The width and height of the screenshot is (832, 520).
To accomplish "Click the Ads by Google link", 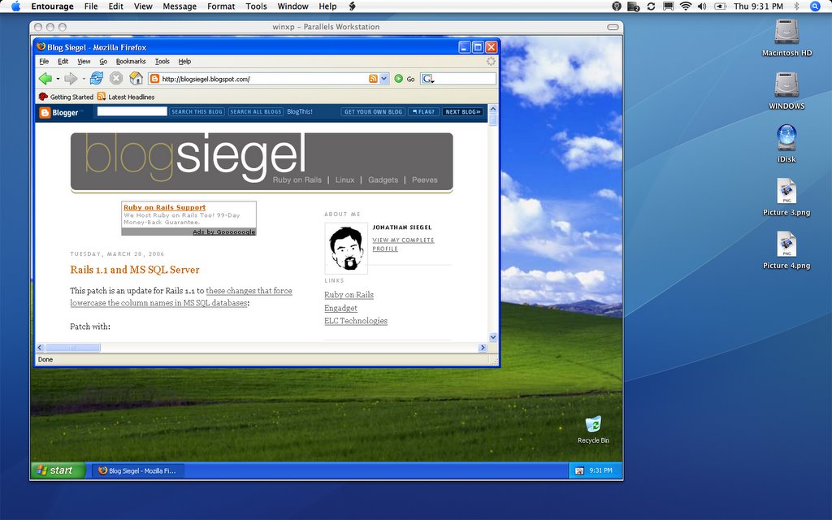I will [224, 232].
